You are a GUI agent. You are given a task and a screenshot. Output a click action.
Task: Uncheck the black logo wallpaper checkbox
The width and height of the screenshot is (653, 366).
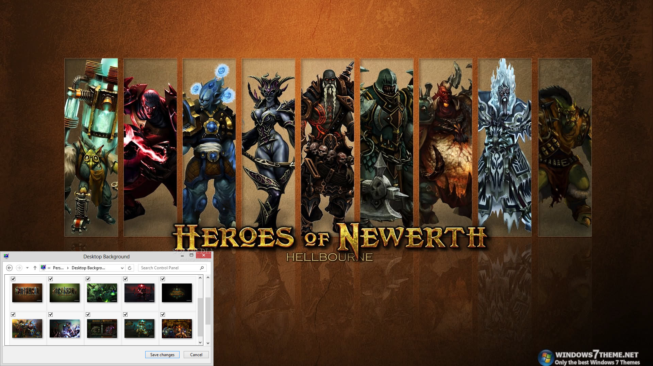(x=163, y=279)
